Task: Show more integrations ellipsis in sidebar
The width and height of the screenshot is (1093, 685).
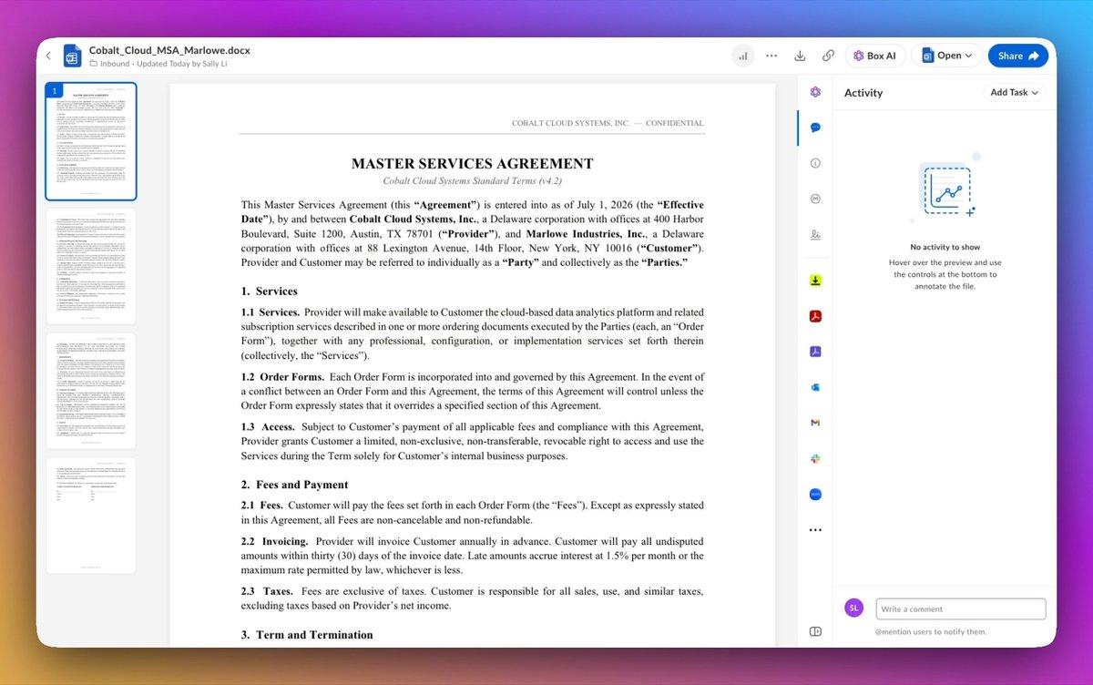Action: click(x=816, y=530)
